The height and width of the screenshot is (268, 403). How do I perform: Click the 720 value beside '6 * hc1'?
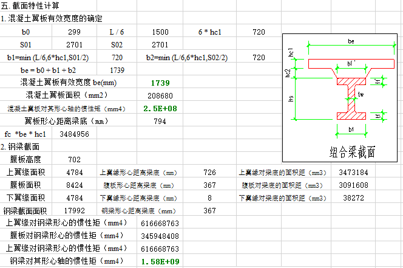click(259, 32)
